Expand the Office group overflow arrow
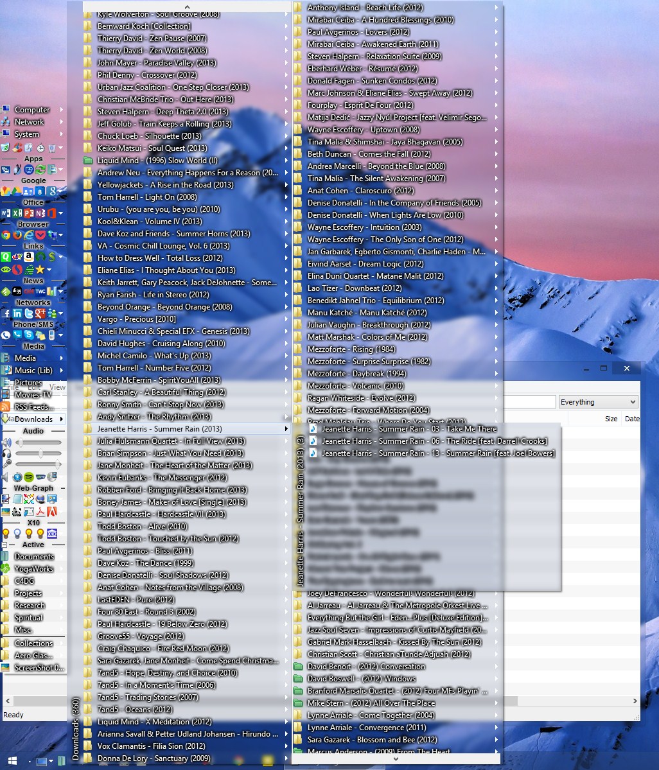The width and height of the screenshot is (659, 770). coord(60,213)
